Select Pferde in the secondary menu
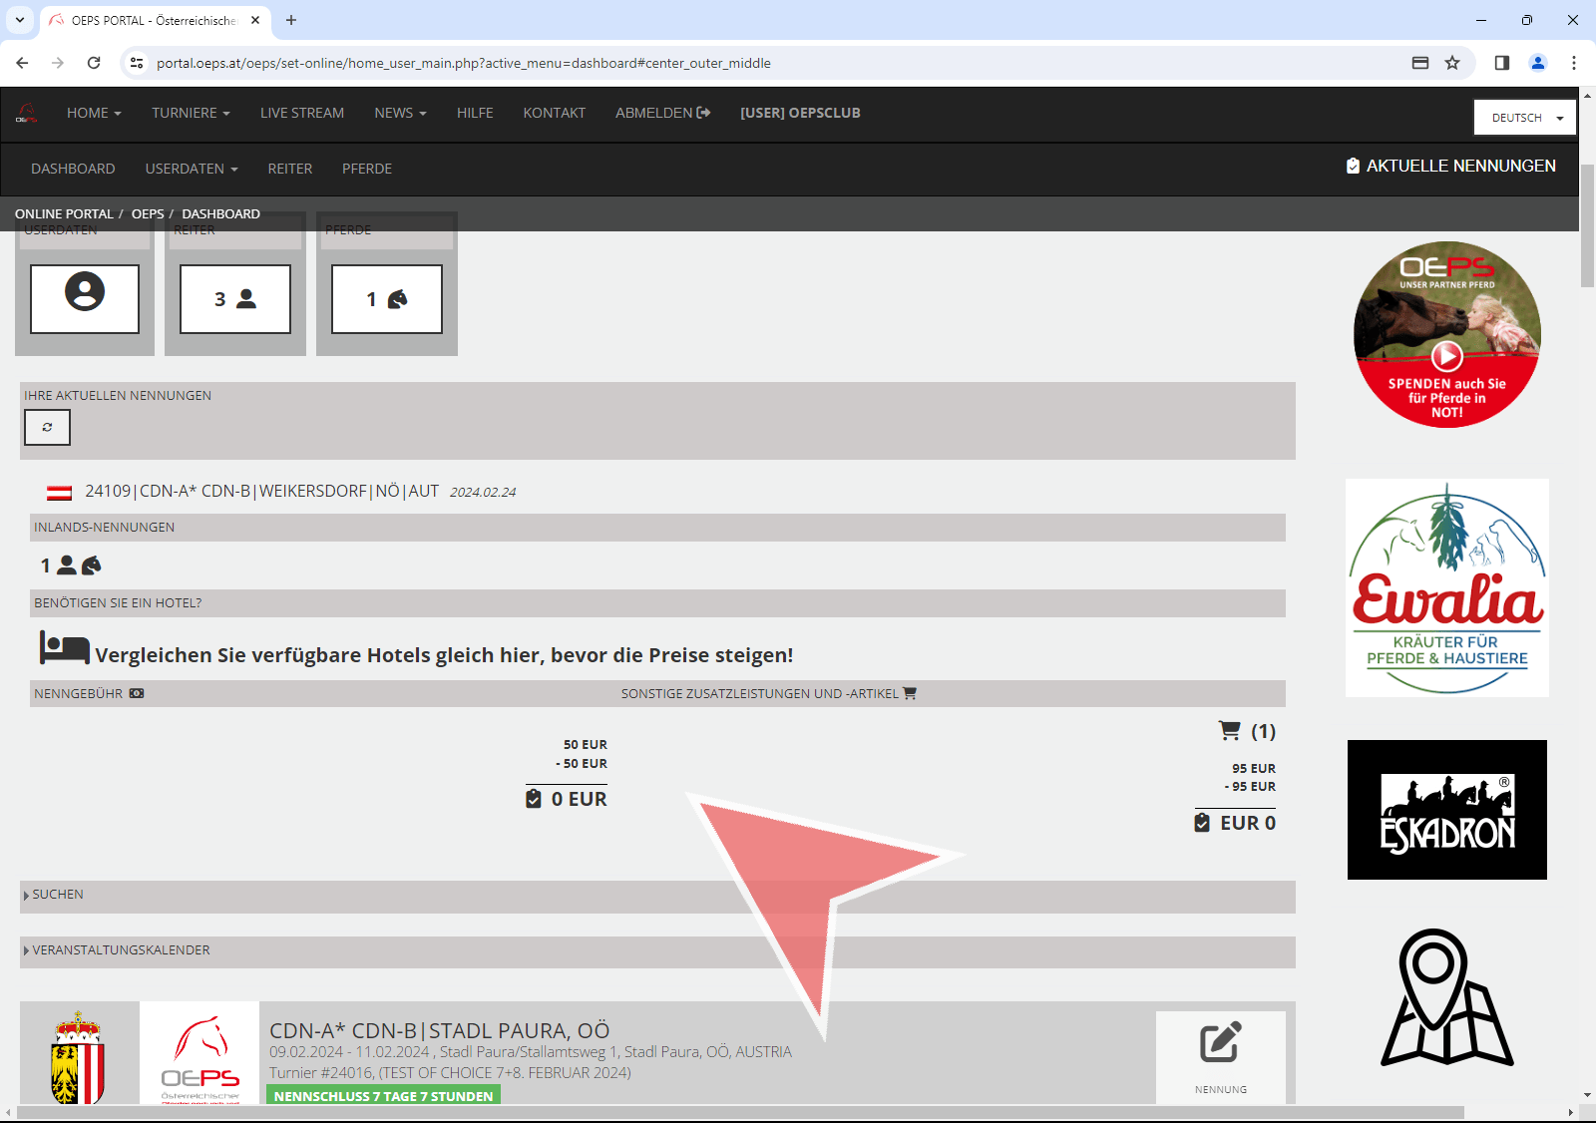The height and width of the screenshot is (1123, 1596). pos(366,169)
